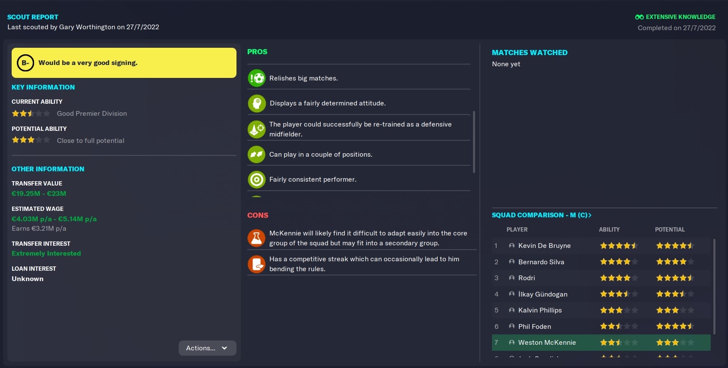This screenshot has height=368, width=728.
Task: Click the potential ability star rating
Action: click(x=31, y=140)
